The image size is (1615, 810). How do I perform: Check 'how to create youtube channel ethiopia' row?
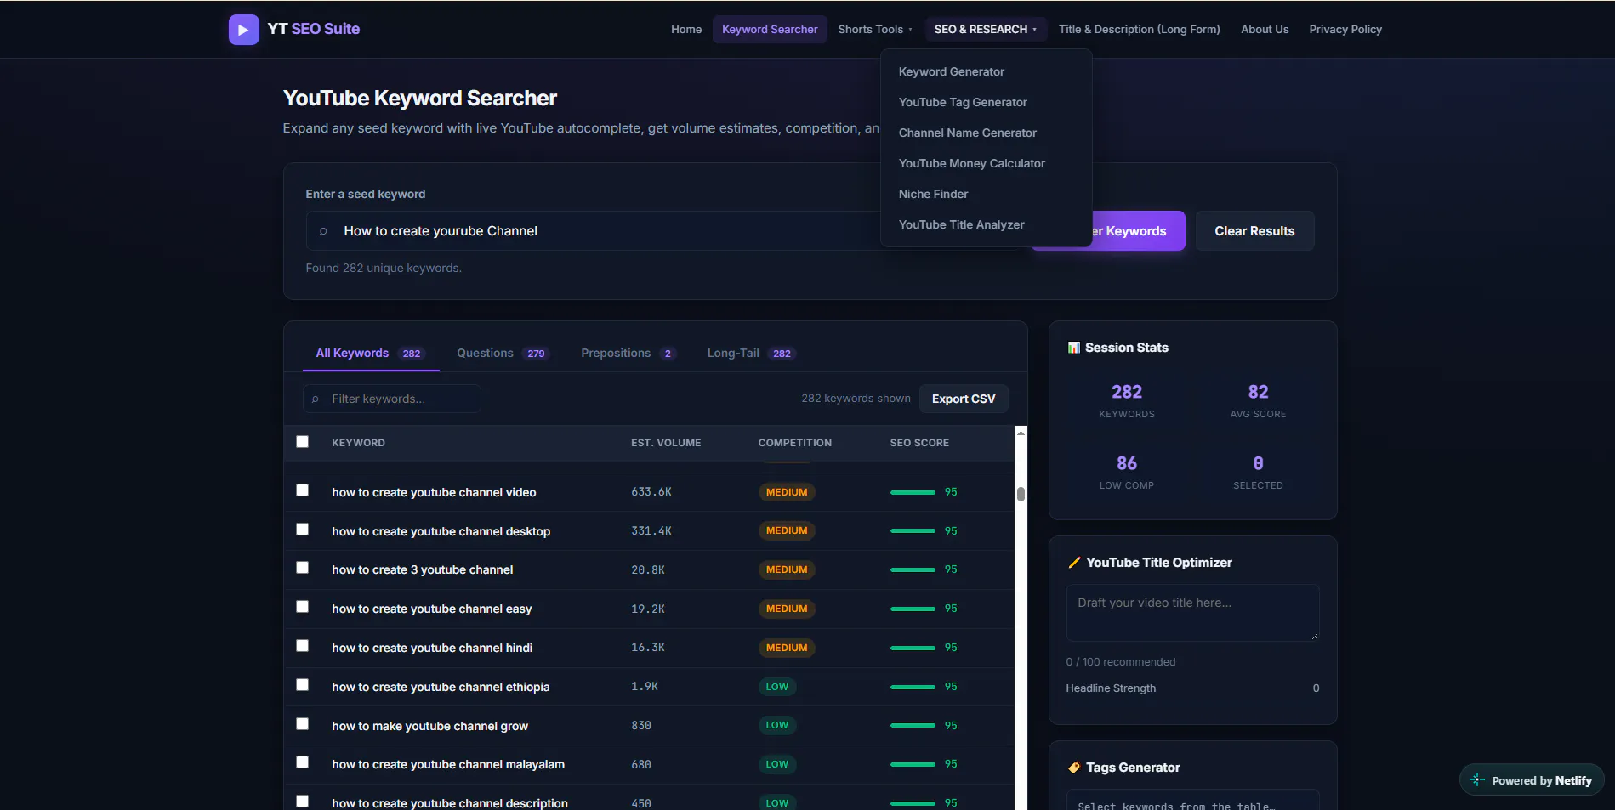pyautogui.click(x=302, y=685)
